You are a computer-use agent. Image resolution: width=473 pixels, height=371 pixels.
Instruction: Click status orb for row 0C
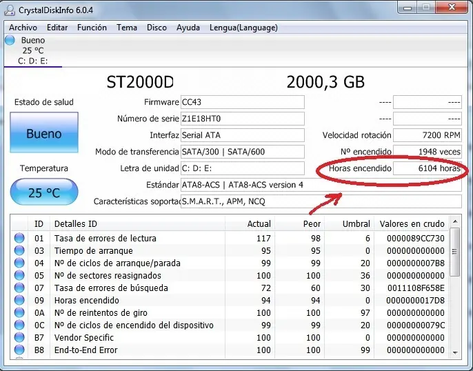(x=19, y=325)
